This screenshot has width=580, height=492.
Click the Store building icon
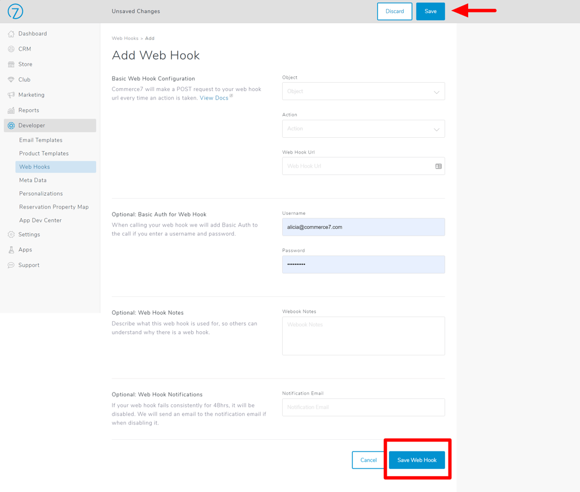(11, 65)
